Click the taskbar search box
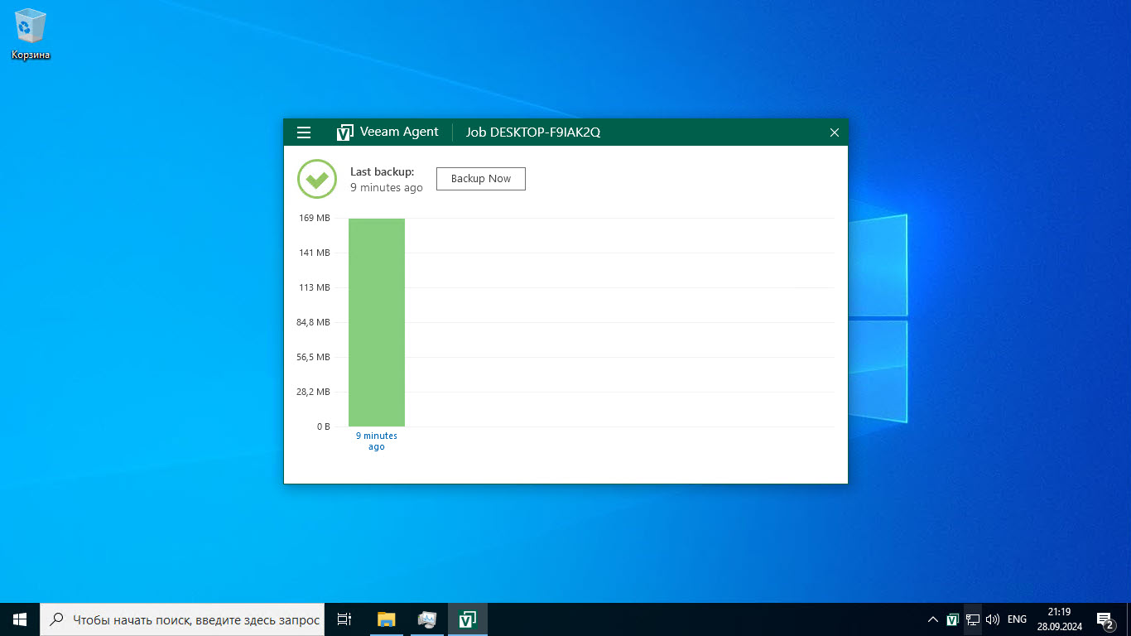 pos(182,619)
